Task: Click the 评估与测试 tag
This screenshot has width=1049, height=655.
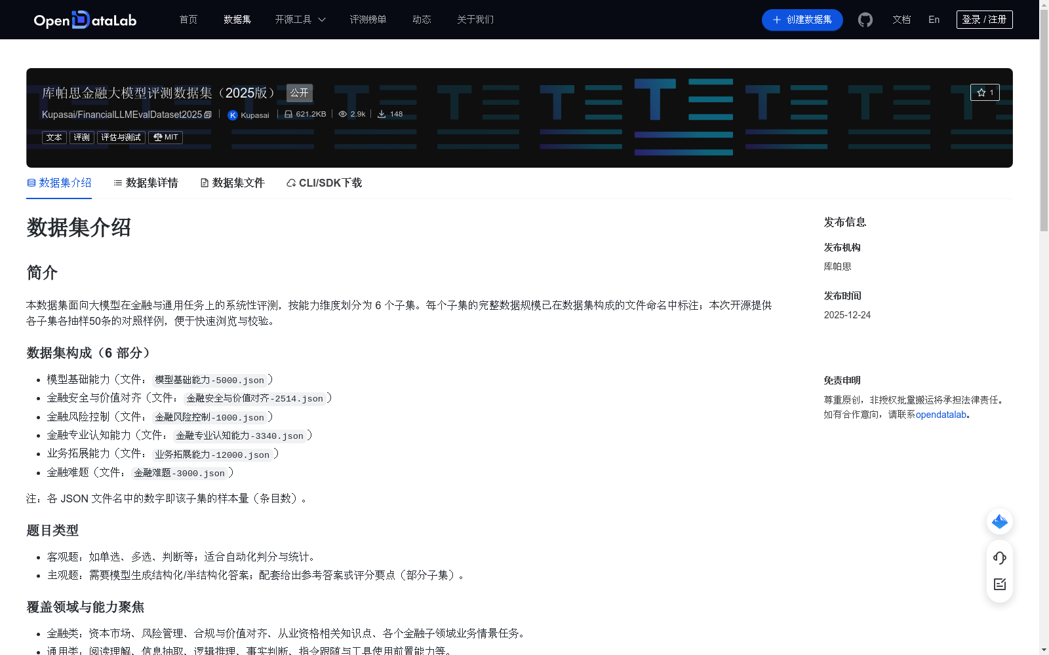Action: [x=121, y=138]
